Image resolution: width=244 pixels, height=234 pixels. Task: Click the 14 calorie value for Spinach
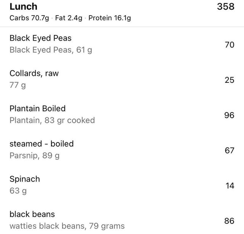[230, 186]
